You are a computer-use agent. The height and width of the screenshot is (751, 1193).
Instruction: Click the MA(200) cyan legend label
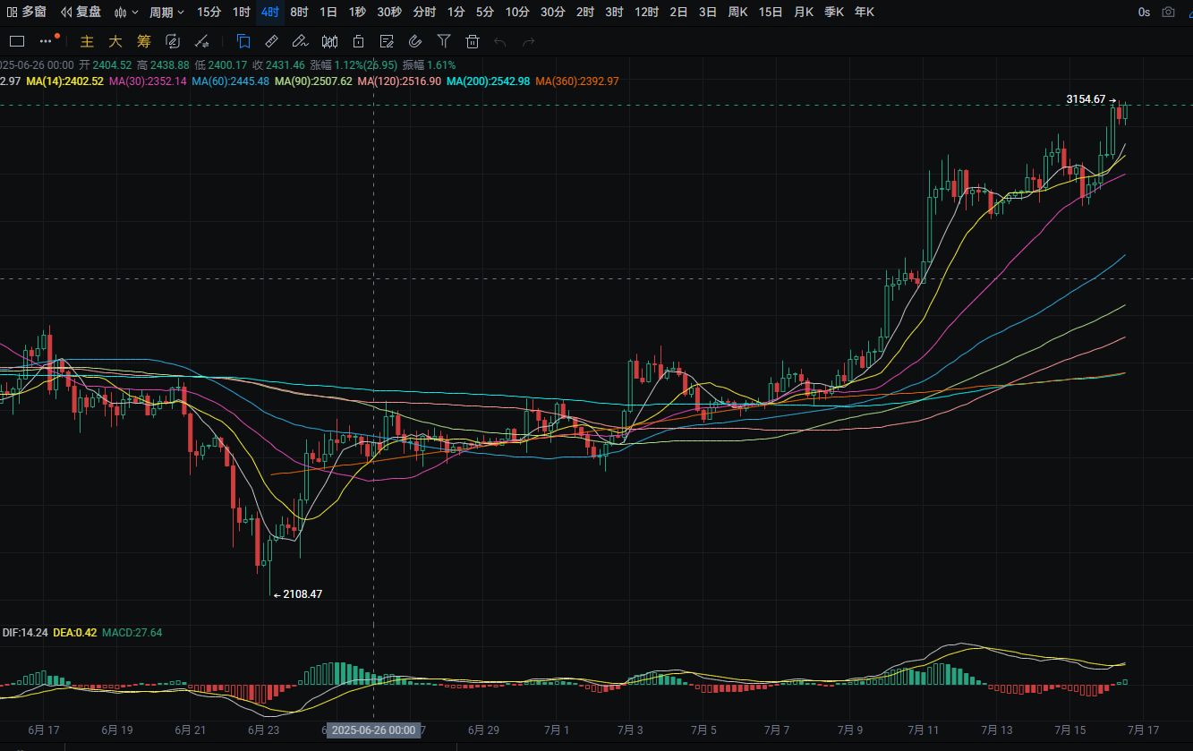click(x=488, y=81)
